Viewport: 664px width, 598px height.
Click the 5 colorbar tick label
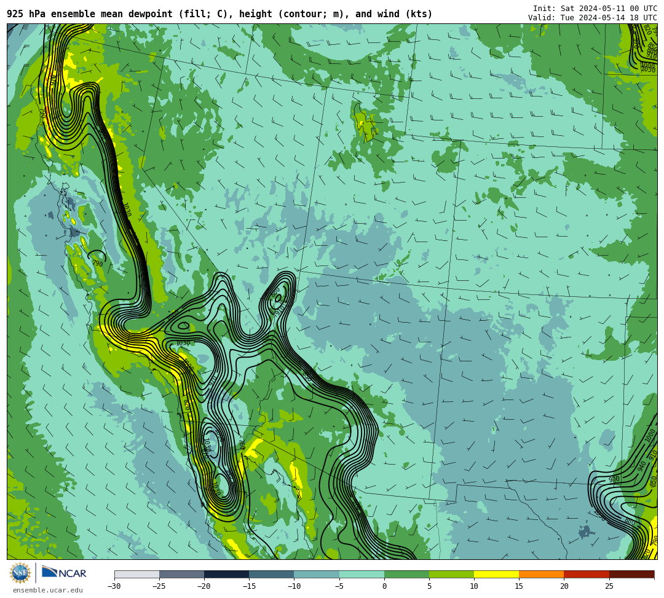click(429, 586)
